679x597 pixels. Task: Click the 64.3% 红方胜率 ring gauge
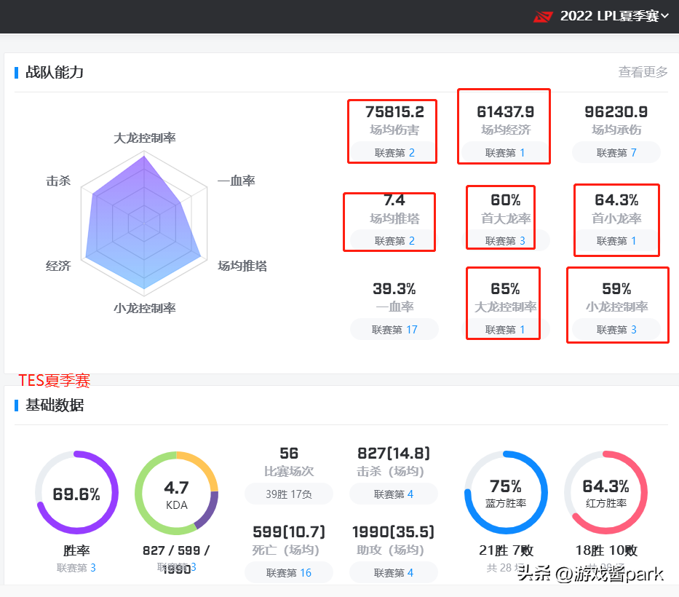coord(605,493)
